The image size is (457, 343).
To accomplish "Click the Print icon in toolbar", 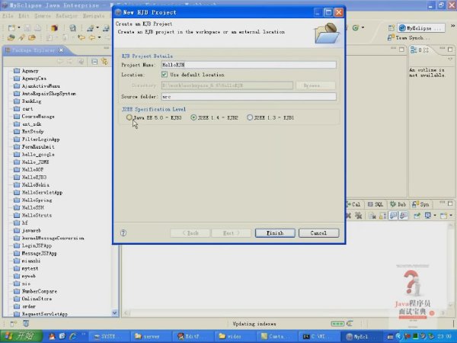I will 38,28.
